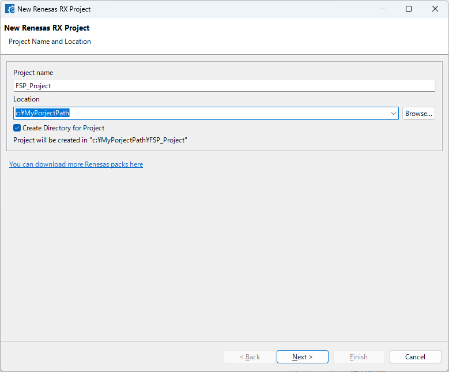
Task: Click the 'Project name' label
Action: click(33, 73)
